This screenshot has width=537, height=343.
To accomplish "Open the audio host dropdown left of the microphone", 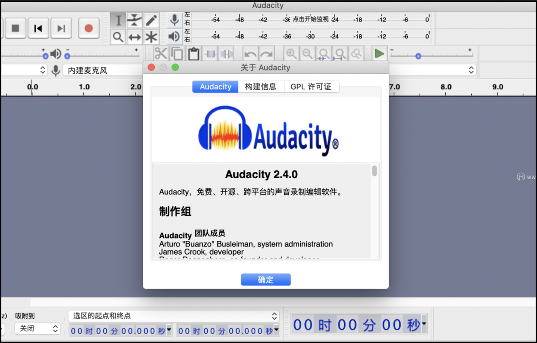I will (x=23, y=70).
